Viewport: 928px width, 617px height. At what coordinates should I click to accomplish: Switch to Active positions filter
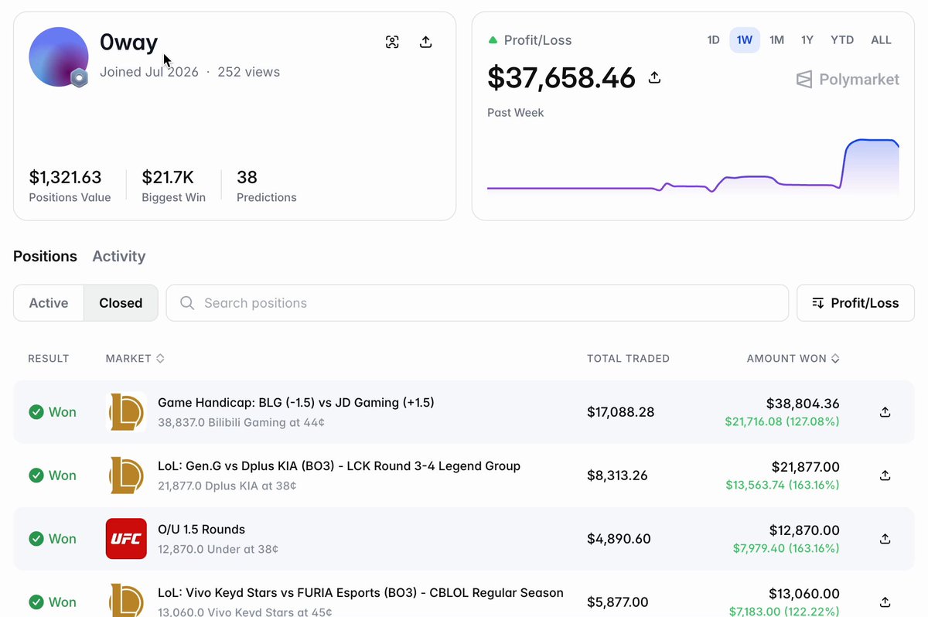tap(49, 303)
